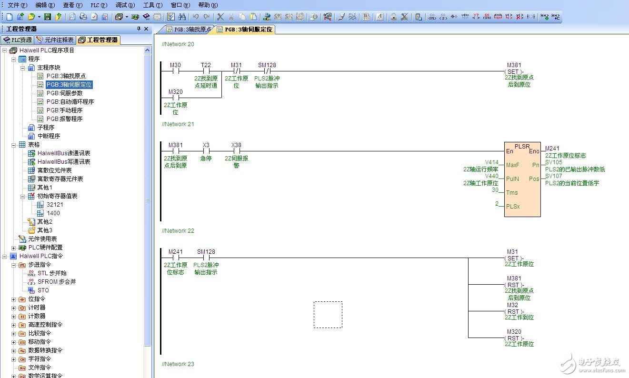The height and width of the screenshot is (378, 629).
Task: Select the STL 步开始 instruction
Action: click(x=52, y=273)
